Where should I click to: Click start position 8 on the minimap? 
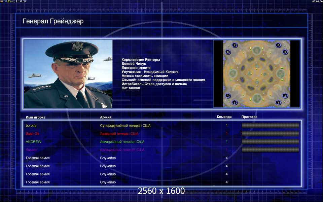(228, 52)
